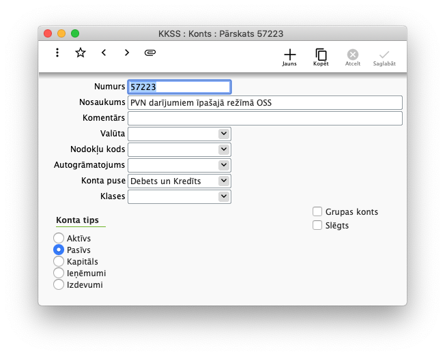Maximize window with green button

click(75, 33)
